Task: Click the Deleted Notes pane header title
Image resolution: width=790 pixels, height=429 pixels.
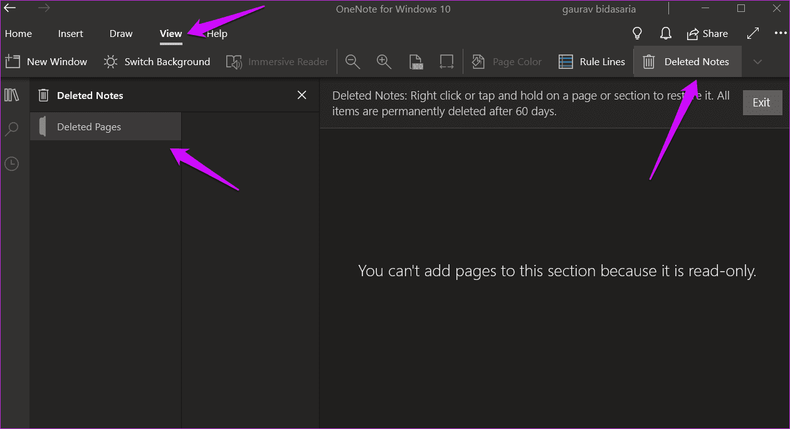Action: [90, 95]
